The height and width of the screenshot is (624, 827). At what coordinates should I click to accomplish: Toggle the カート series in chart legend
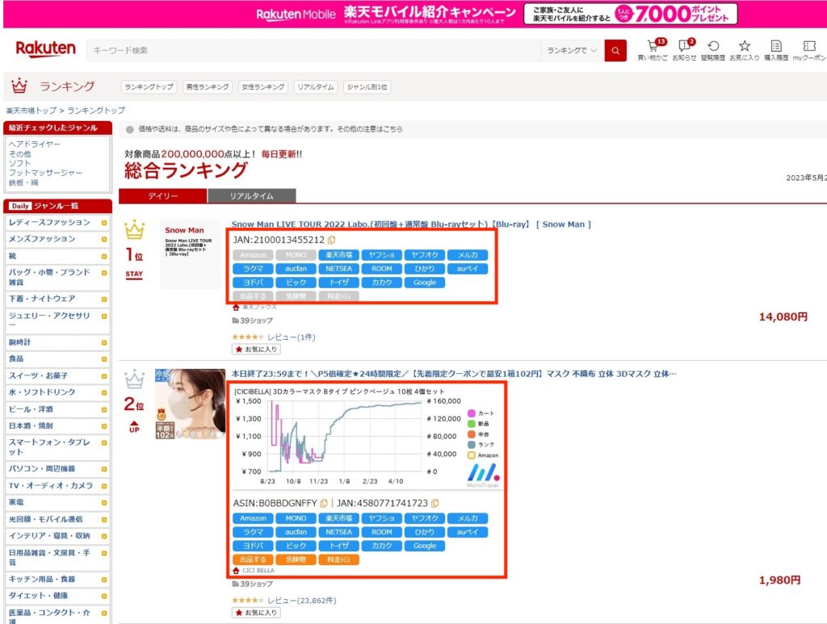click(481, 413)
